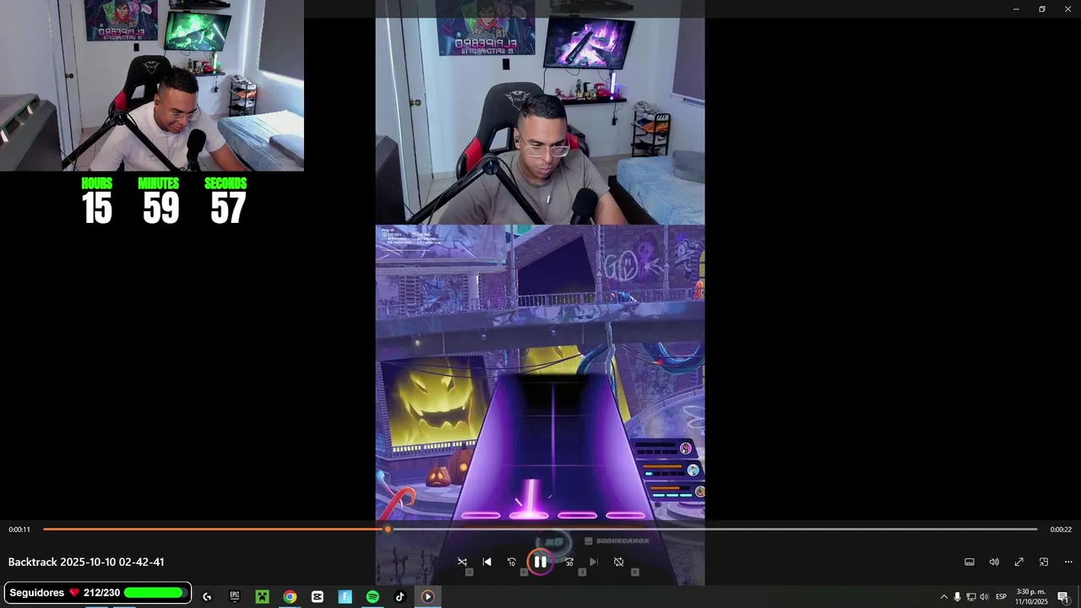Open Epic Games Launcher from taskbar

tap(235, 597)
